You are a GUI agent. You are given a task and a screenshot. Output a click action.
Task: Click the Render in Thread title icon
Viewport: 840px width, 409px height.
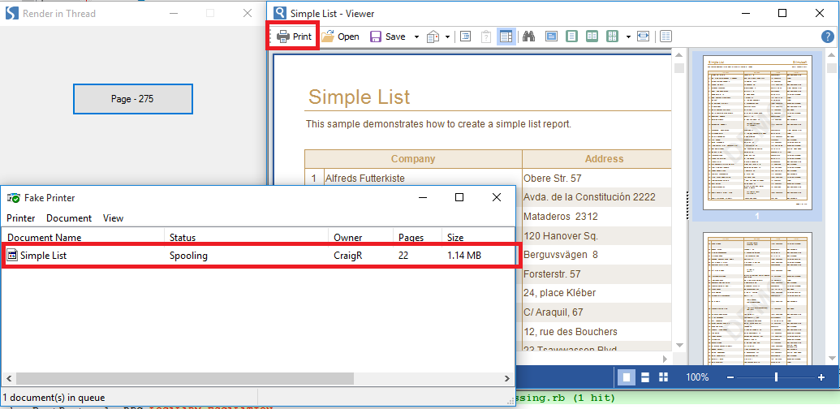11,13
